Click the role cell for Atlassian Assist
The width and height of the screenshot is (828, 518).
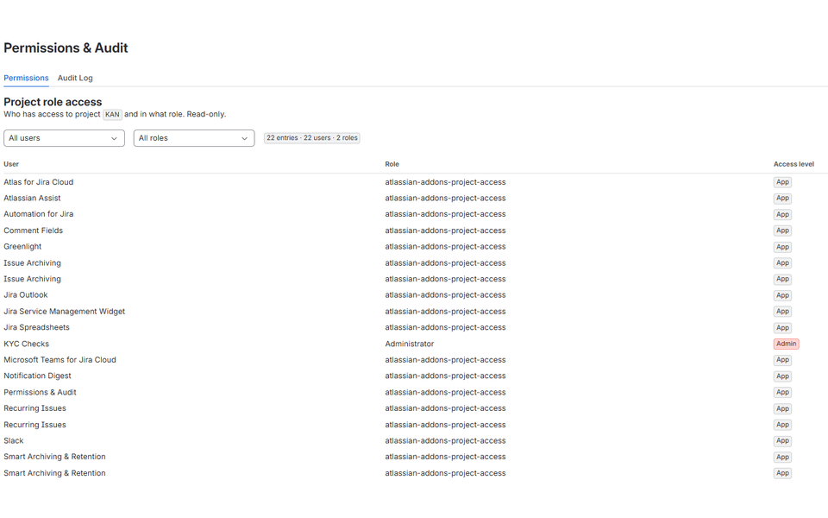445,198
